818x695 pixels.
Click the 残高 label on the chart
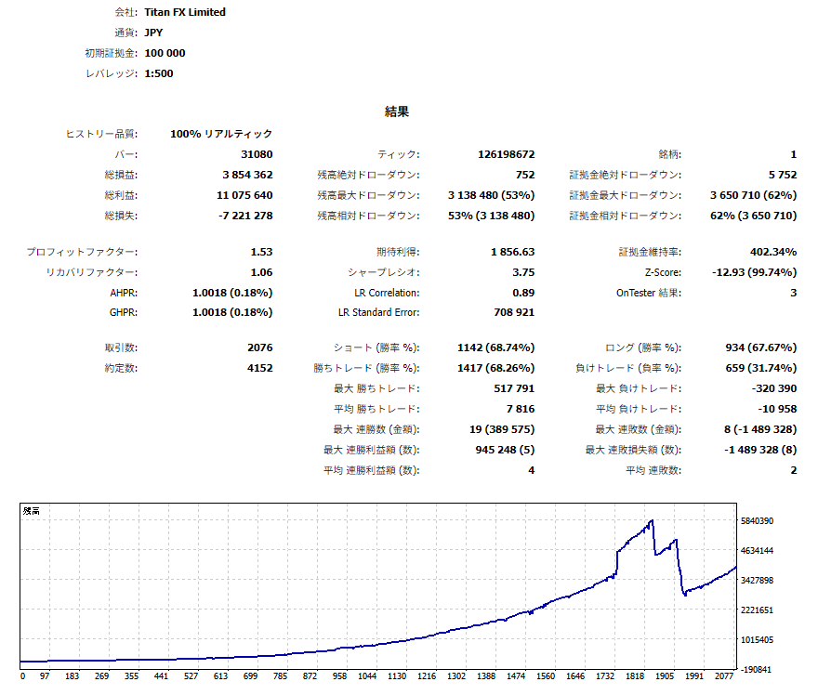(31, 511)
